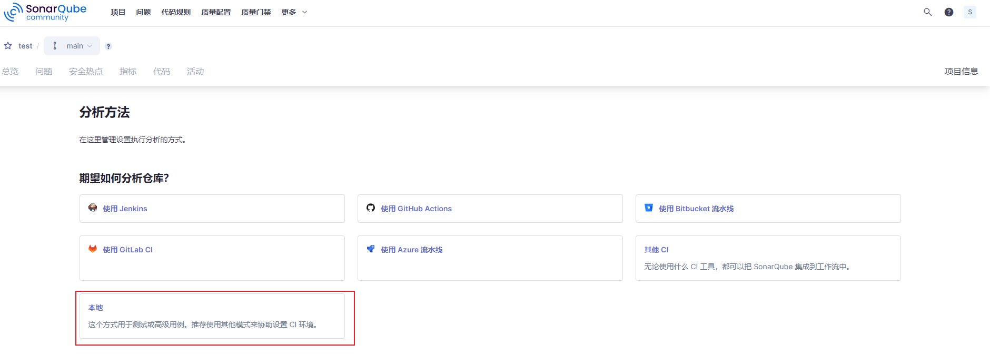Click the Bitbucket logo icon
This screenshot has height=354, width=990.
[649, 208]
